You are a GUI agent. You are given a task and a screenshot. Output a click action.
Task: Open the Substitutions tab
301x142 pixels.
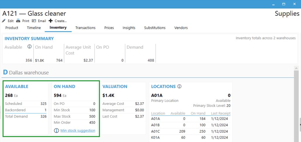[x=155, y=28]
